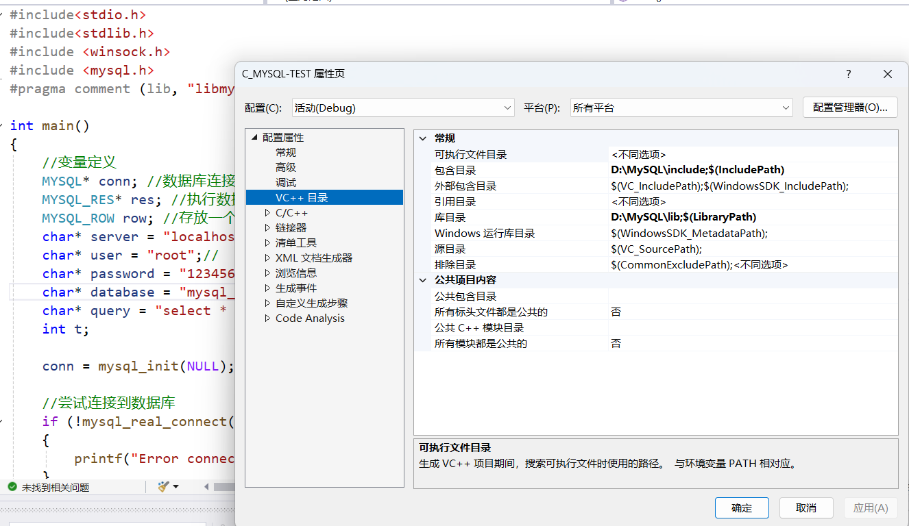Select the 引用目录 property label

(455, 202)
